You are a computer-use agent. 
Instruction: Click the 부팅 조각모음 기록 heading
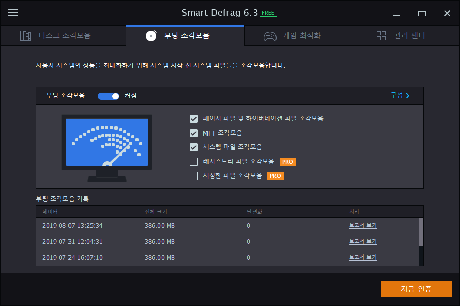[62, 199]
